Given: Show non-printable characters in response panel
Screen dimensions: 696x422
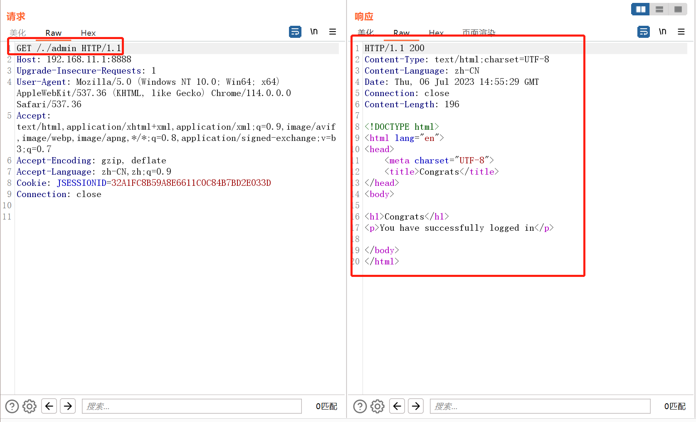Looking at the screenshot, I should 662,32.
